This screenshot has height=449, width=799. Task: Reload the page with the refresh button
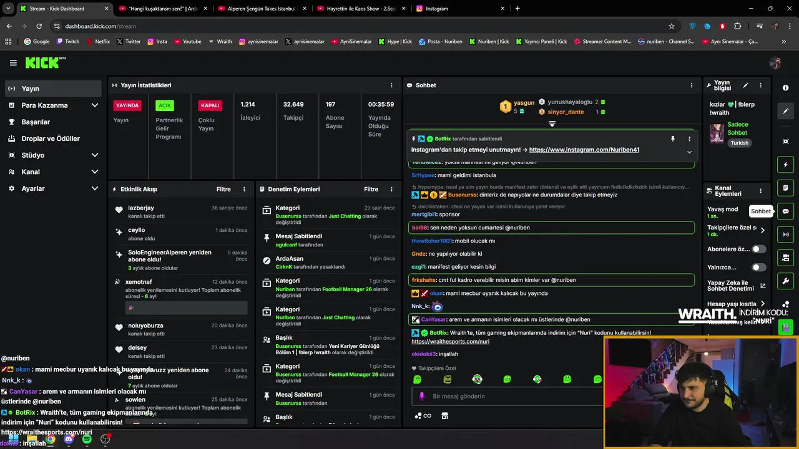(39, 26)
